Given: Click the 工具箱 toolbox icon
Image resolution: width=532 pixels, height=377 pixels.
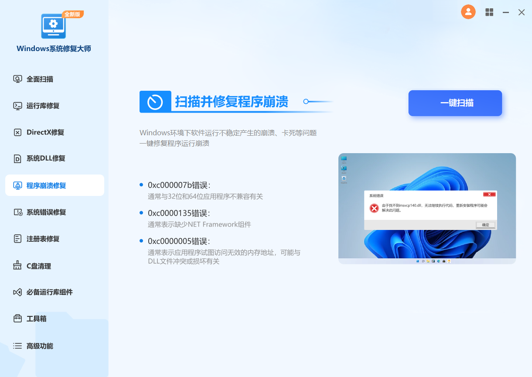Looking at the screenshot, I should coord(17,319).
